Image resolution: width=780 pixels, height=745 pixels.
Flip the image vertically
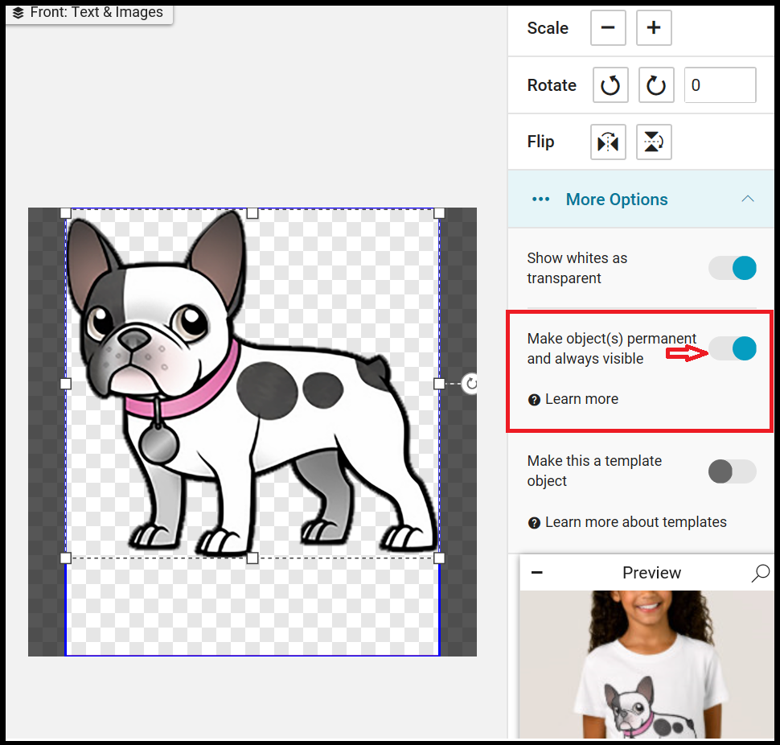tap(654, 142)
